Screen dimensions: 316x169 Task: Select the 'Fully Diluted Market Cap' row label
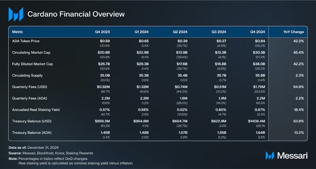pyautogui.click(x=32, y=64)
